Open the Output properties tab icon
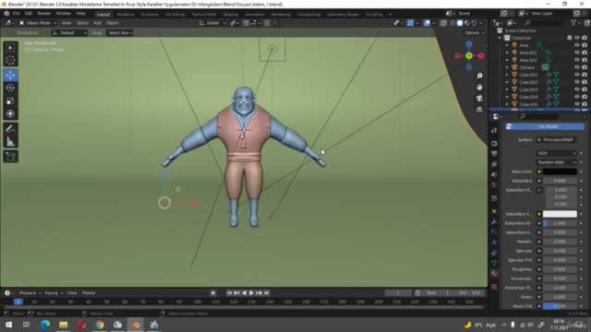The width and height of the screenshot is (591, 332). coord(494,154)
